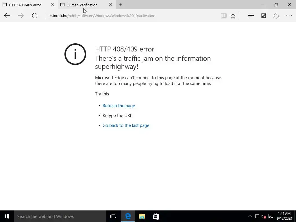Screen dimensions: 296x222
Task: Click the Refresh the page link
Action: tap(119, 106)
